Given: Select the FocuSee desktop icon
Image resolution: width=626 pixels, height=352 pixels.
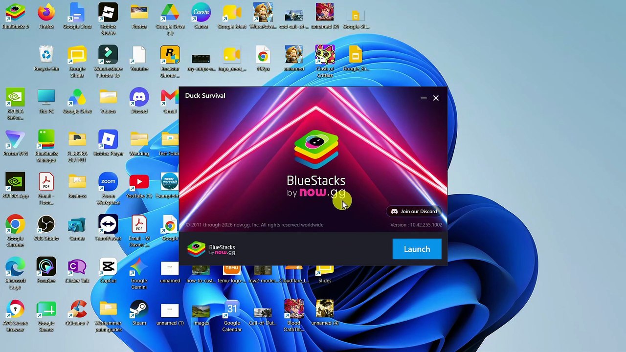Looking at the screenshot, I should [x=46, y=271].
